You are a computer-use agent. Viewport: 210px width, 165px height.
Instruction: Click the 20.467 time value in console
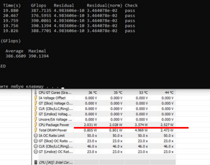(x=11, y=16)
